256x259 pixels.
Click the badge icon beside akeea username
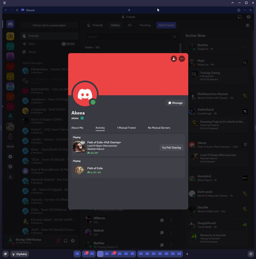click(x=82, y=118)
